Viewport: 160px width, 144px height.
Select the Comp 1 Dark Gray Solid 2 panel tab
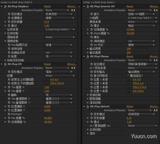click(17, 2)
